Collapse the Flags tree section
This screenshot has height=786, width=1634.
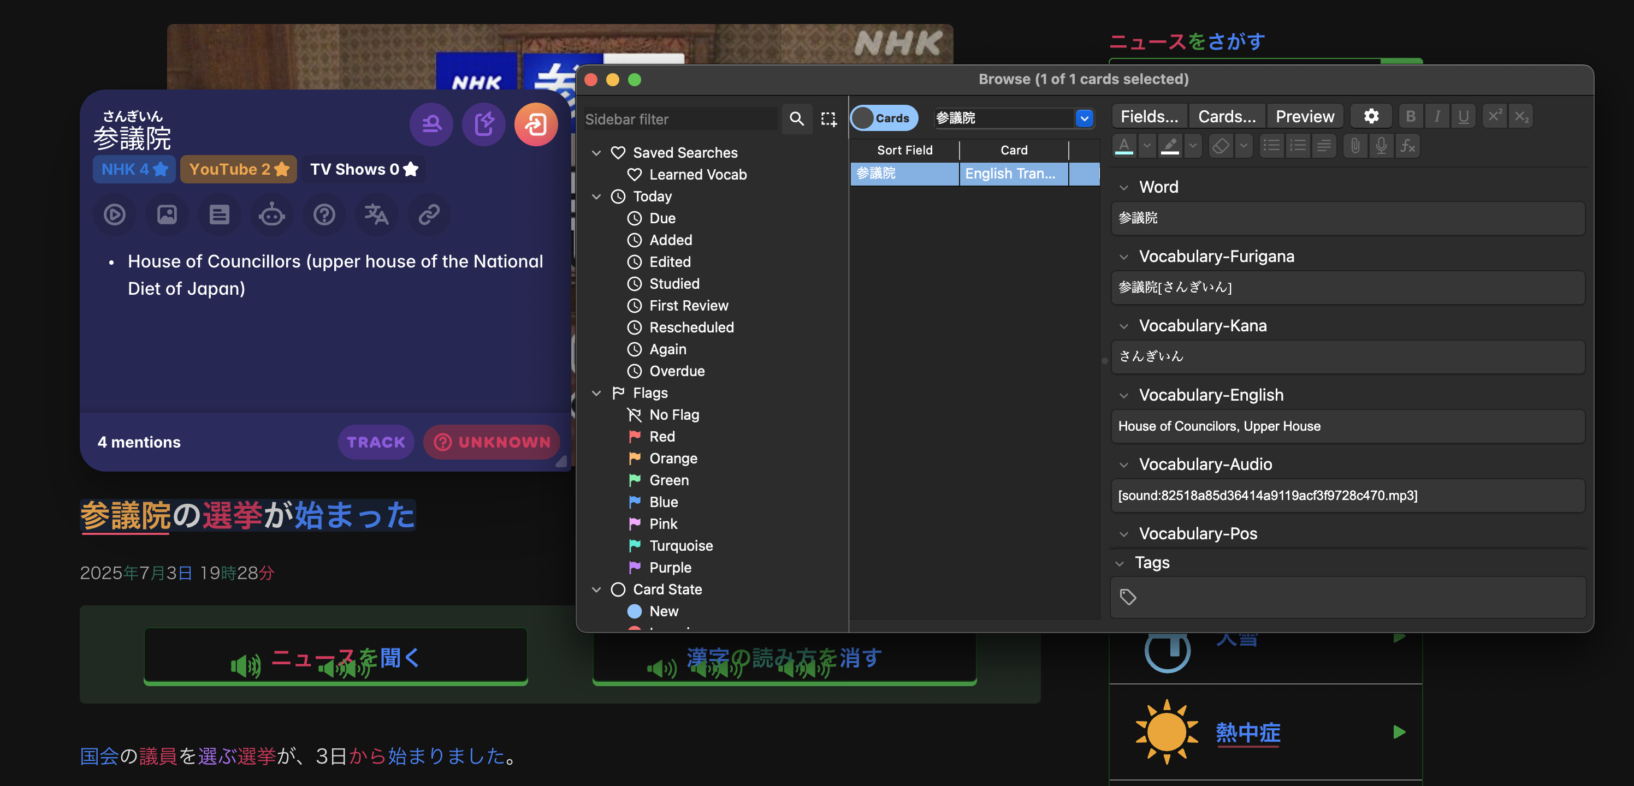[x=596, y=394]
